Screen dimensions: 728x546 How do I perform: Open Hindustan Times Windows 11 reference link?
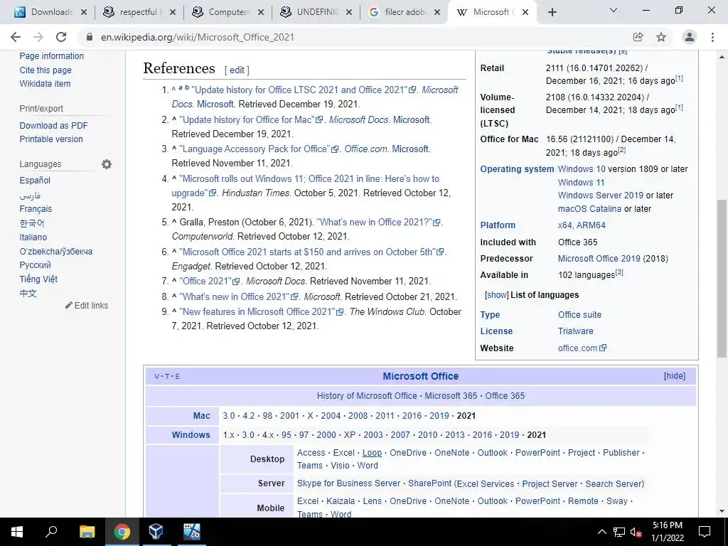pyautogui.click(x=305, y=186)
